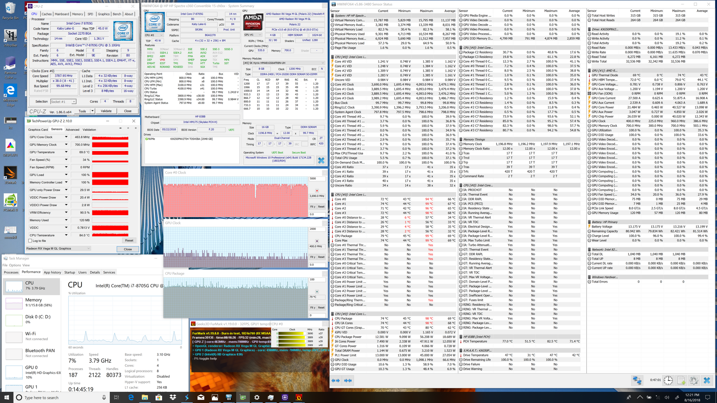Open Dropbox from taskbar
The height and width of the screenshot is (403, 717).
173,397
